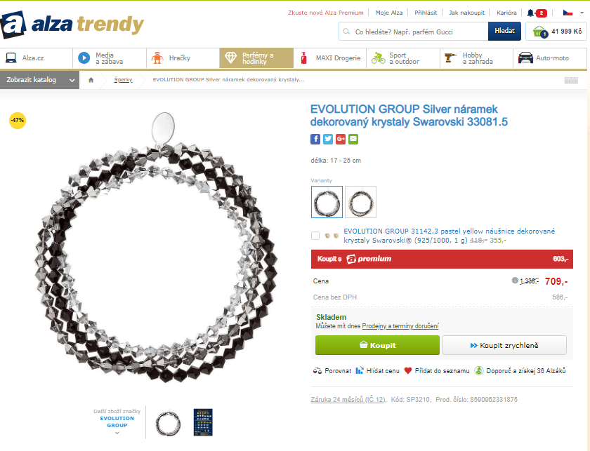Tick the pastel yellow earrings accessory checkbox

coord(315,236)
